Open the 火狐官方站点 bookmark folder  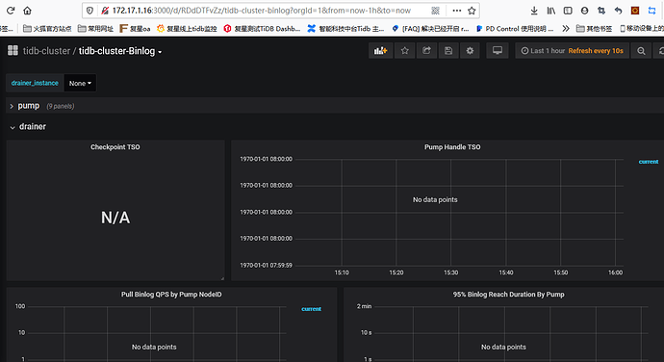(47, 28)
